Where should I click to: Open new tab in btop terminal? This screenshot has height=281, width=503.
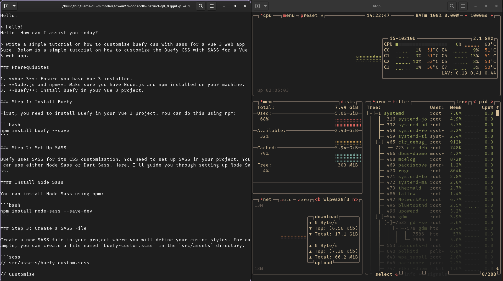click(258, 6)
